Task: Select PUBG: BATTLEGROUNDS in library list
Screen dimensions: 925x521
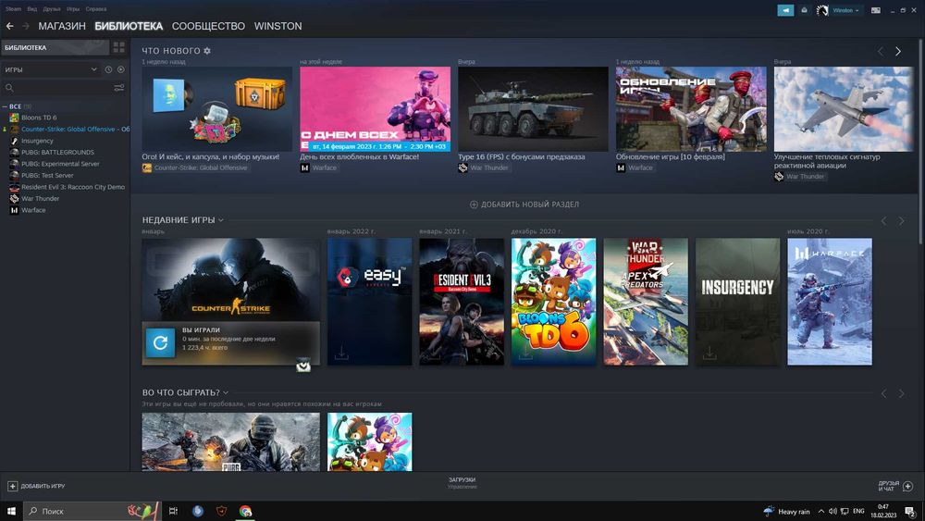Action: [57, 153]
